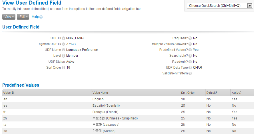
Task: Click help icon beside UDF Name label
Action: coord(64,50)
